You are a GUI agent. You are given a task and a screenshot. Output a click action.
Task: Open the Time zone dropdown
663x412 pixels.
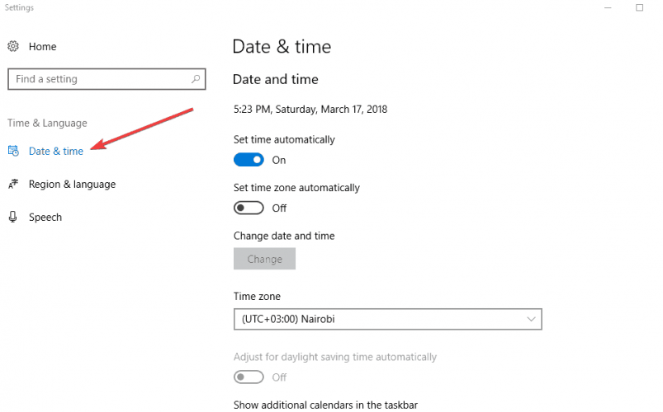(x=388, y=319)
